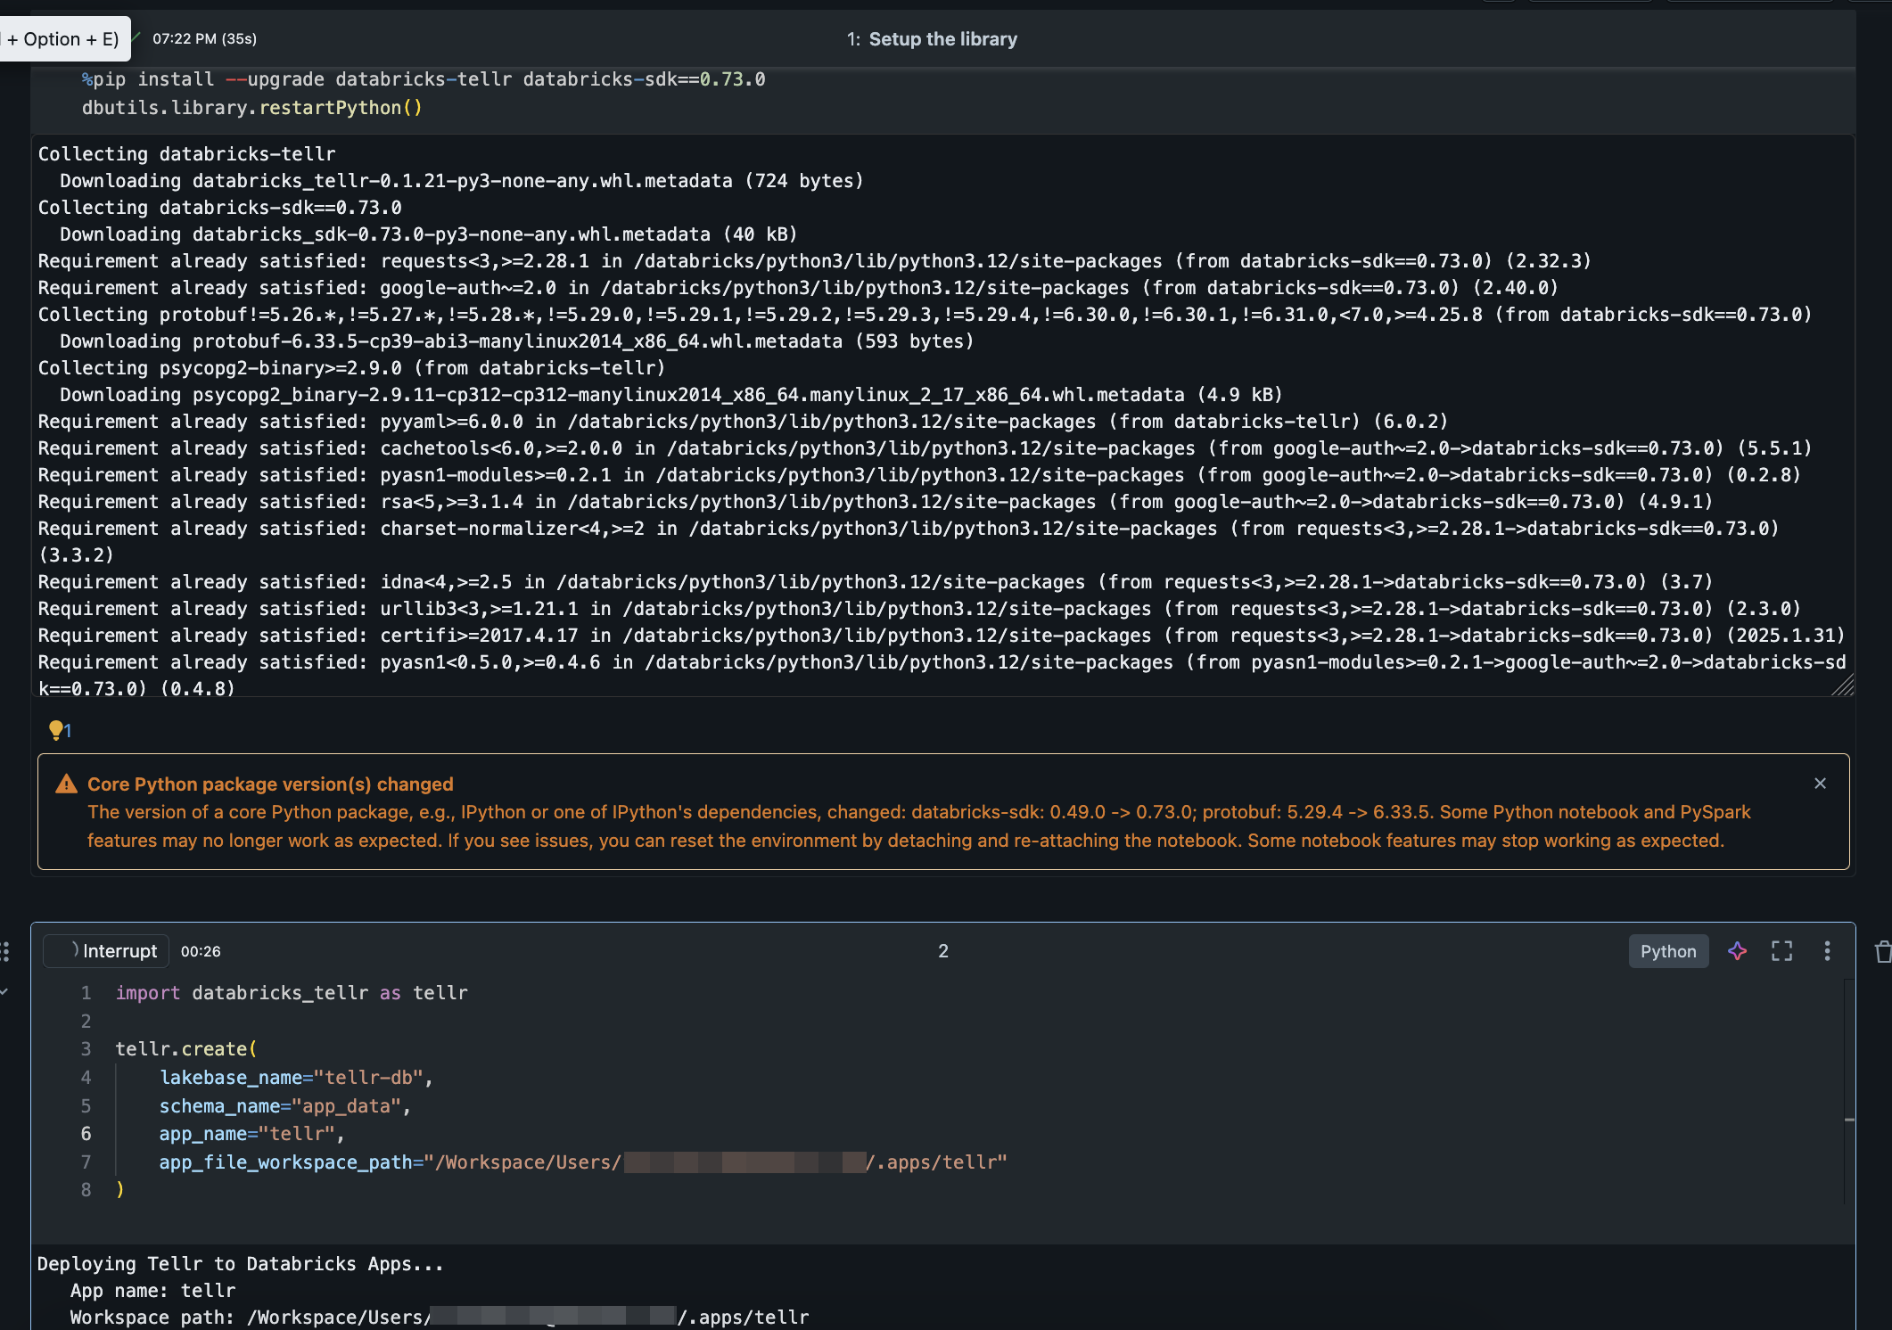1892x1330 pixels.
Task: Click the cell 1 run timestamp 07:22 PM
Action: (x=204, y=39)
